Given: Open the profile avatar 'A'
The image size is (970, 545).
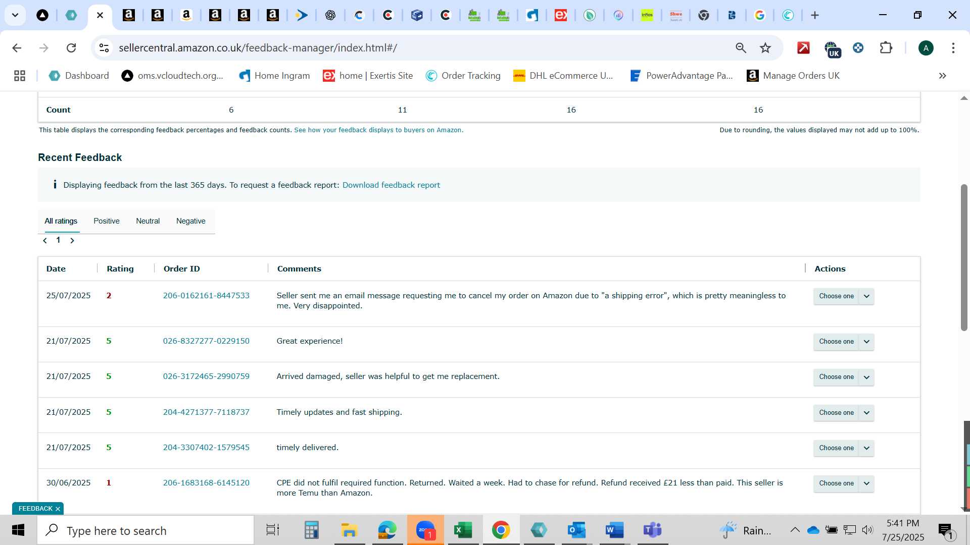Looking at the screenshot, I should click(926, 48).
